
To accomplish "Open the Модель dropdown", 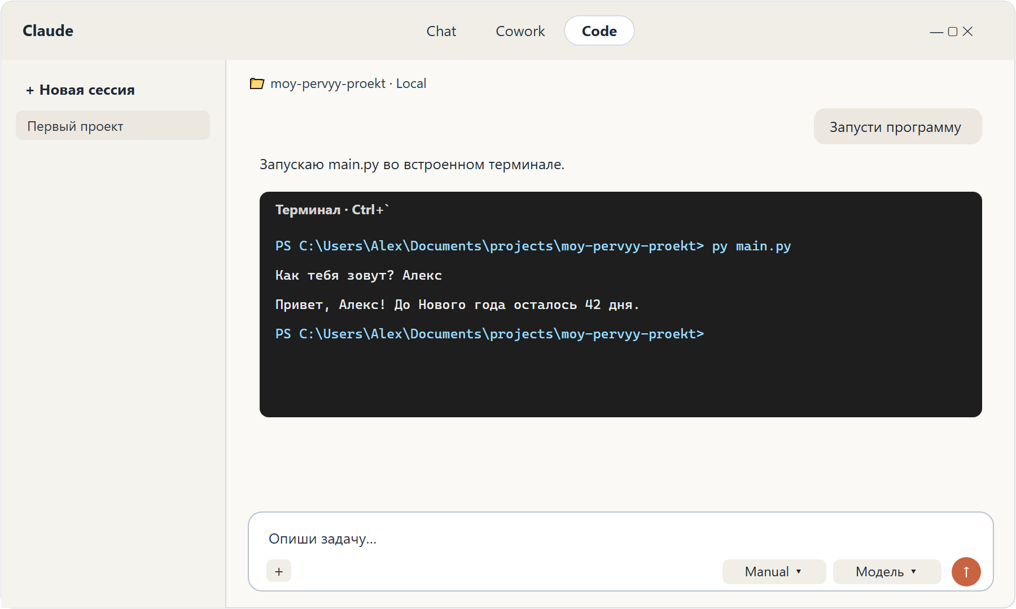I will pyautogui.click(x=887, y=572).
